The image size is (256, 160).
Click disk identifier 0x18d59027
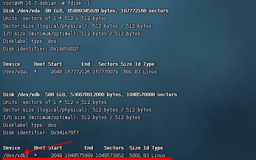65,49
